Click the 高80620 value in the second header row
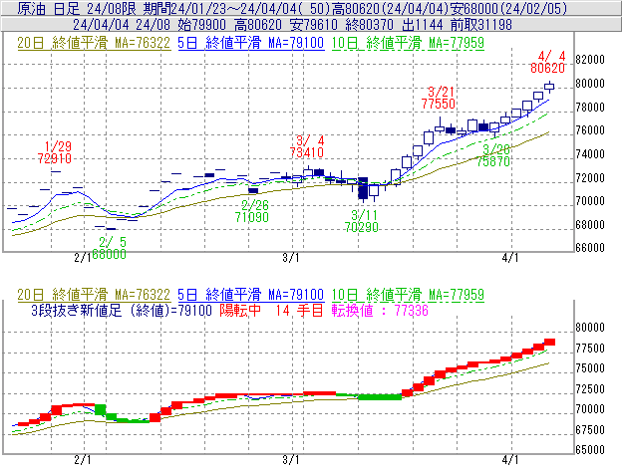The height and width of the screenshot is (473, 622). coord(258,25)
